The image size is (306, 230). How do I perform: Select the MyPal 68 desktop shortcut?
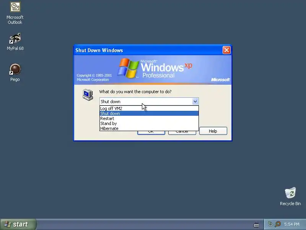pyautogui.click(x=15, y=42)
